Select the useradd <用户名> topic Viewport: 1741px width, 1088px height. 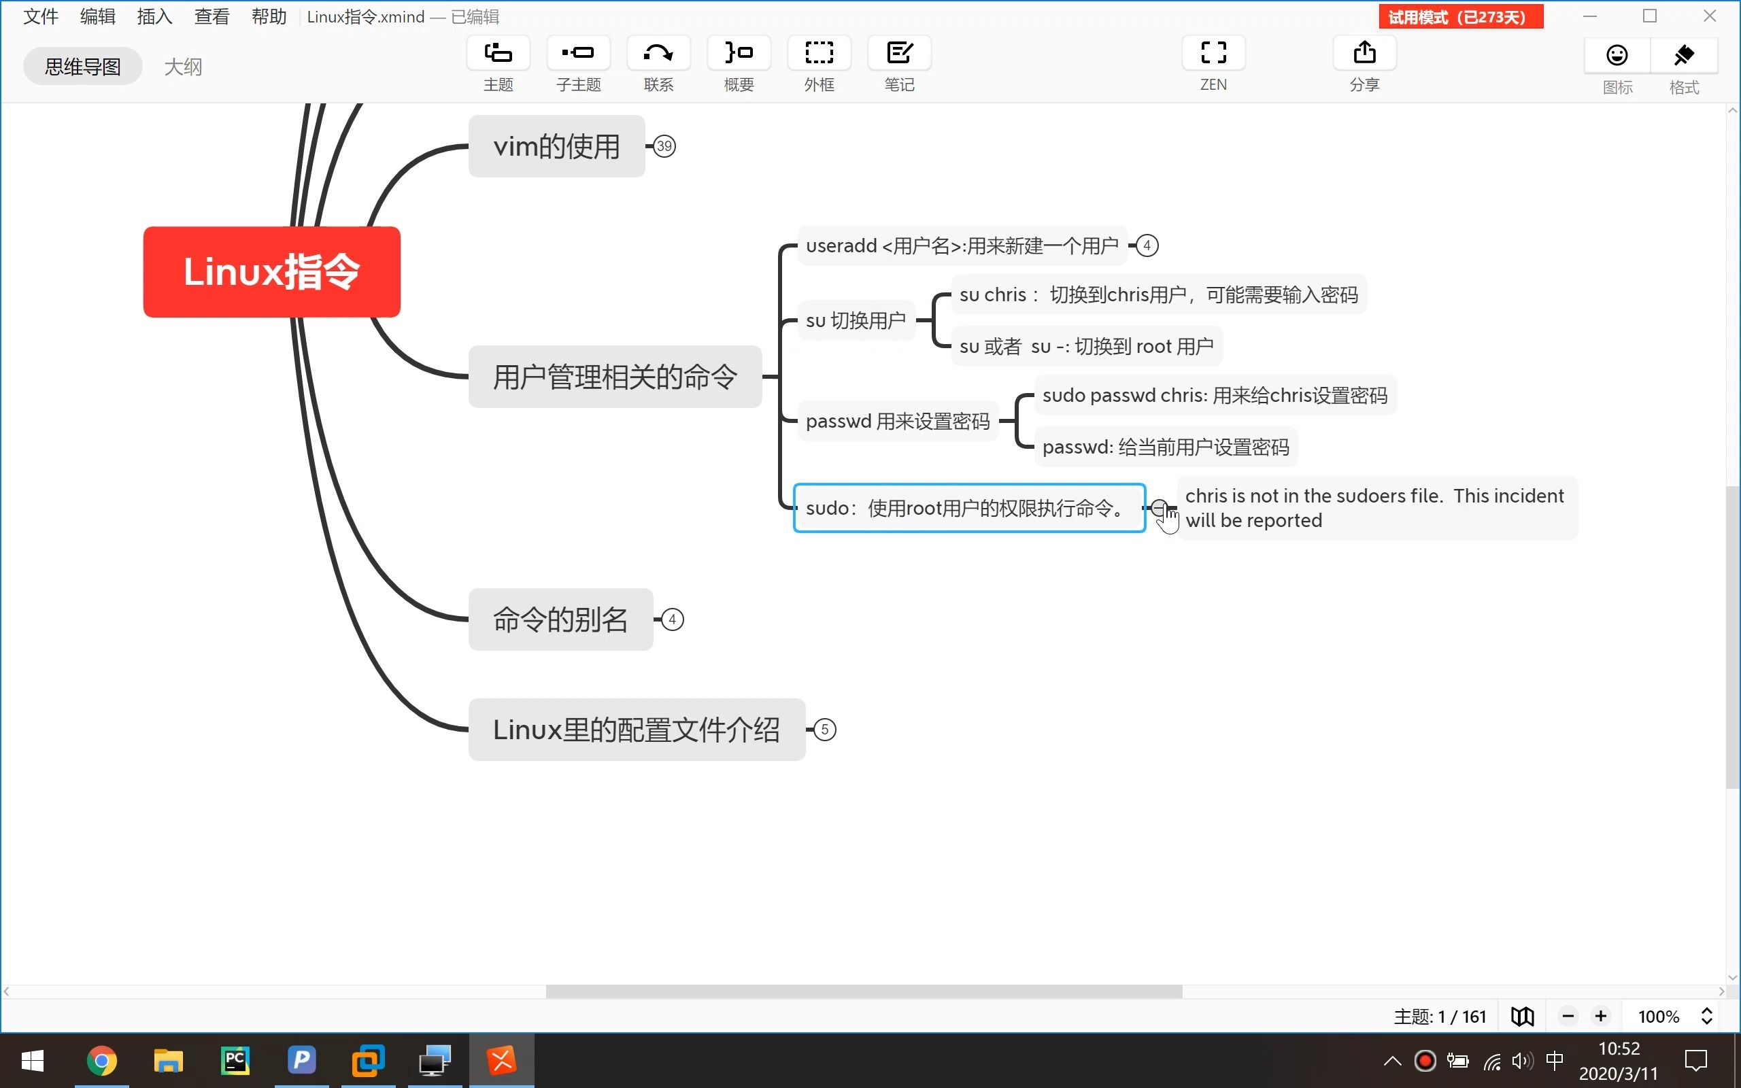click(x=962, y=245)
